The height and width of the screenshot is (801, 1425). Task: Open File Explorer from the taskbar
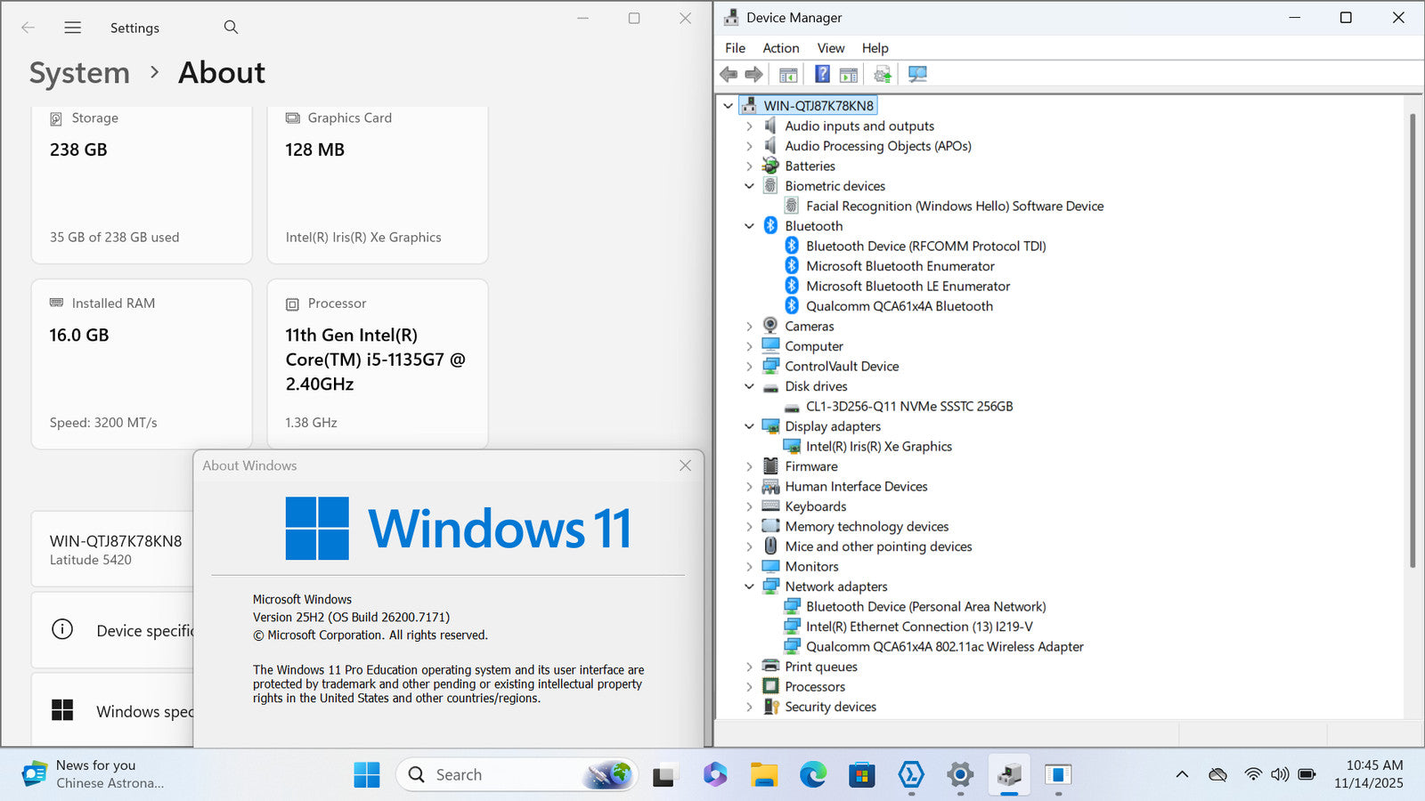click(x=764, y=775)
